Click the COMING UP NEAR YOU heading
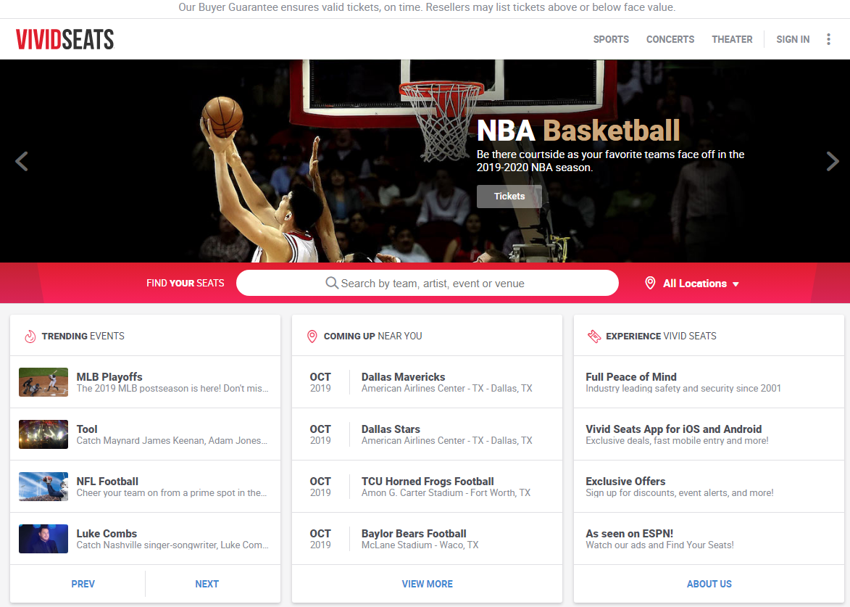Screen dimensions: 850x607 pyautogui.click(x=373, y=336)
